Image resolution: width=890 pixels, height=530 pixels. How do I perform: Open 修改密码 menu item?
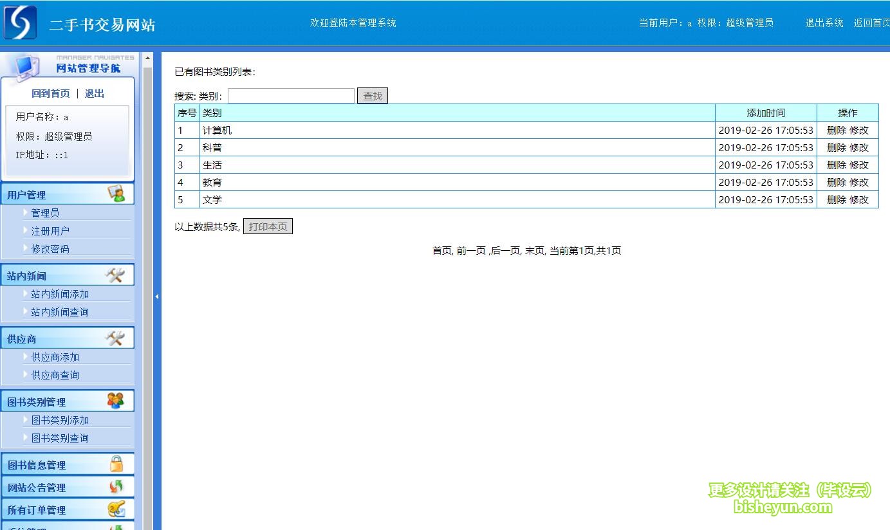[50, 249]
